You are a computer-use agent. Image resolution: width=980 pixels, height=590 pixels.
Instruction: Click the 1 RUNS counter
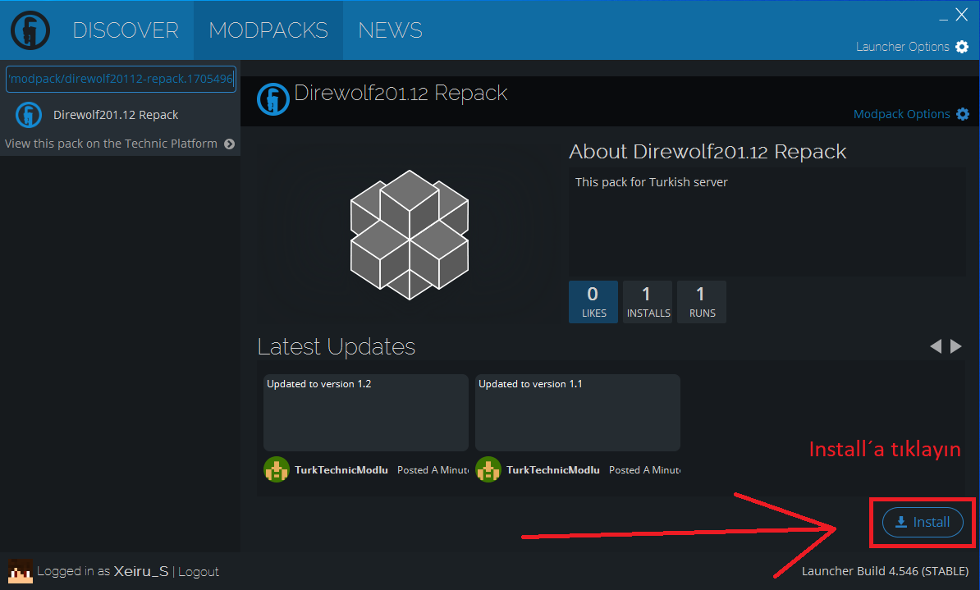(x=701, y=302)
